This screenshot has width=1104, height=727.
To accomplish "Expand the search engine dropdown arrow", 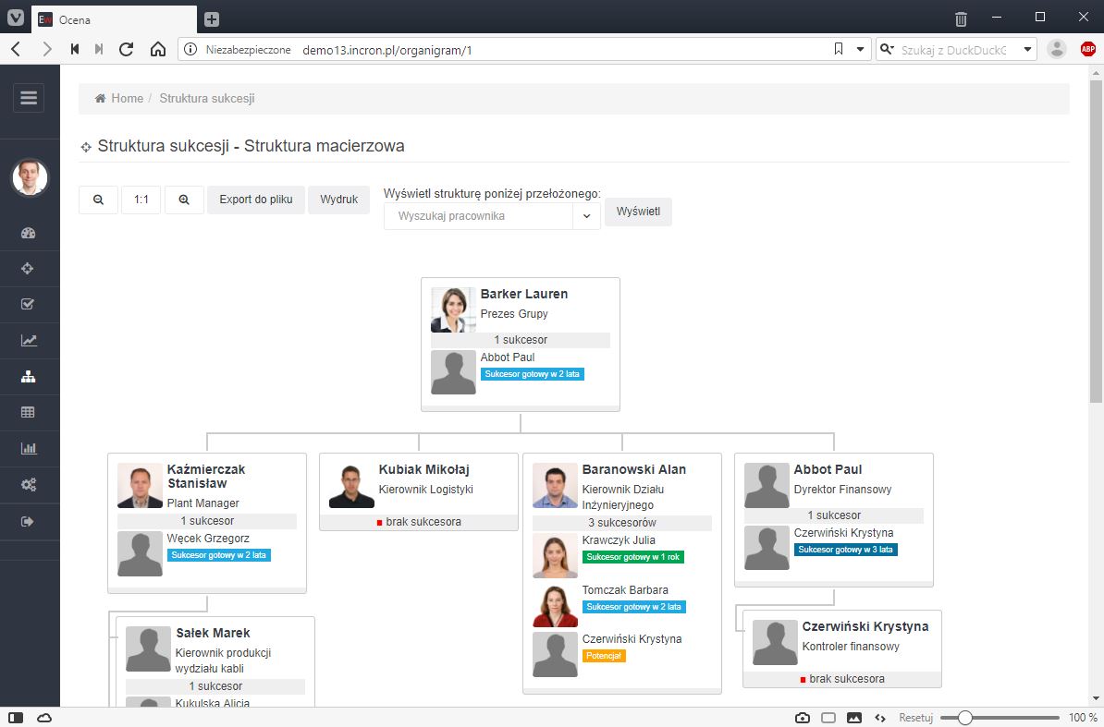I will click(1027, 49).
